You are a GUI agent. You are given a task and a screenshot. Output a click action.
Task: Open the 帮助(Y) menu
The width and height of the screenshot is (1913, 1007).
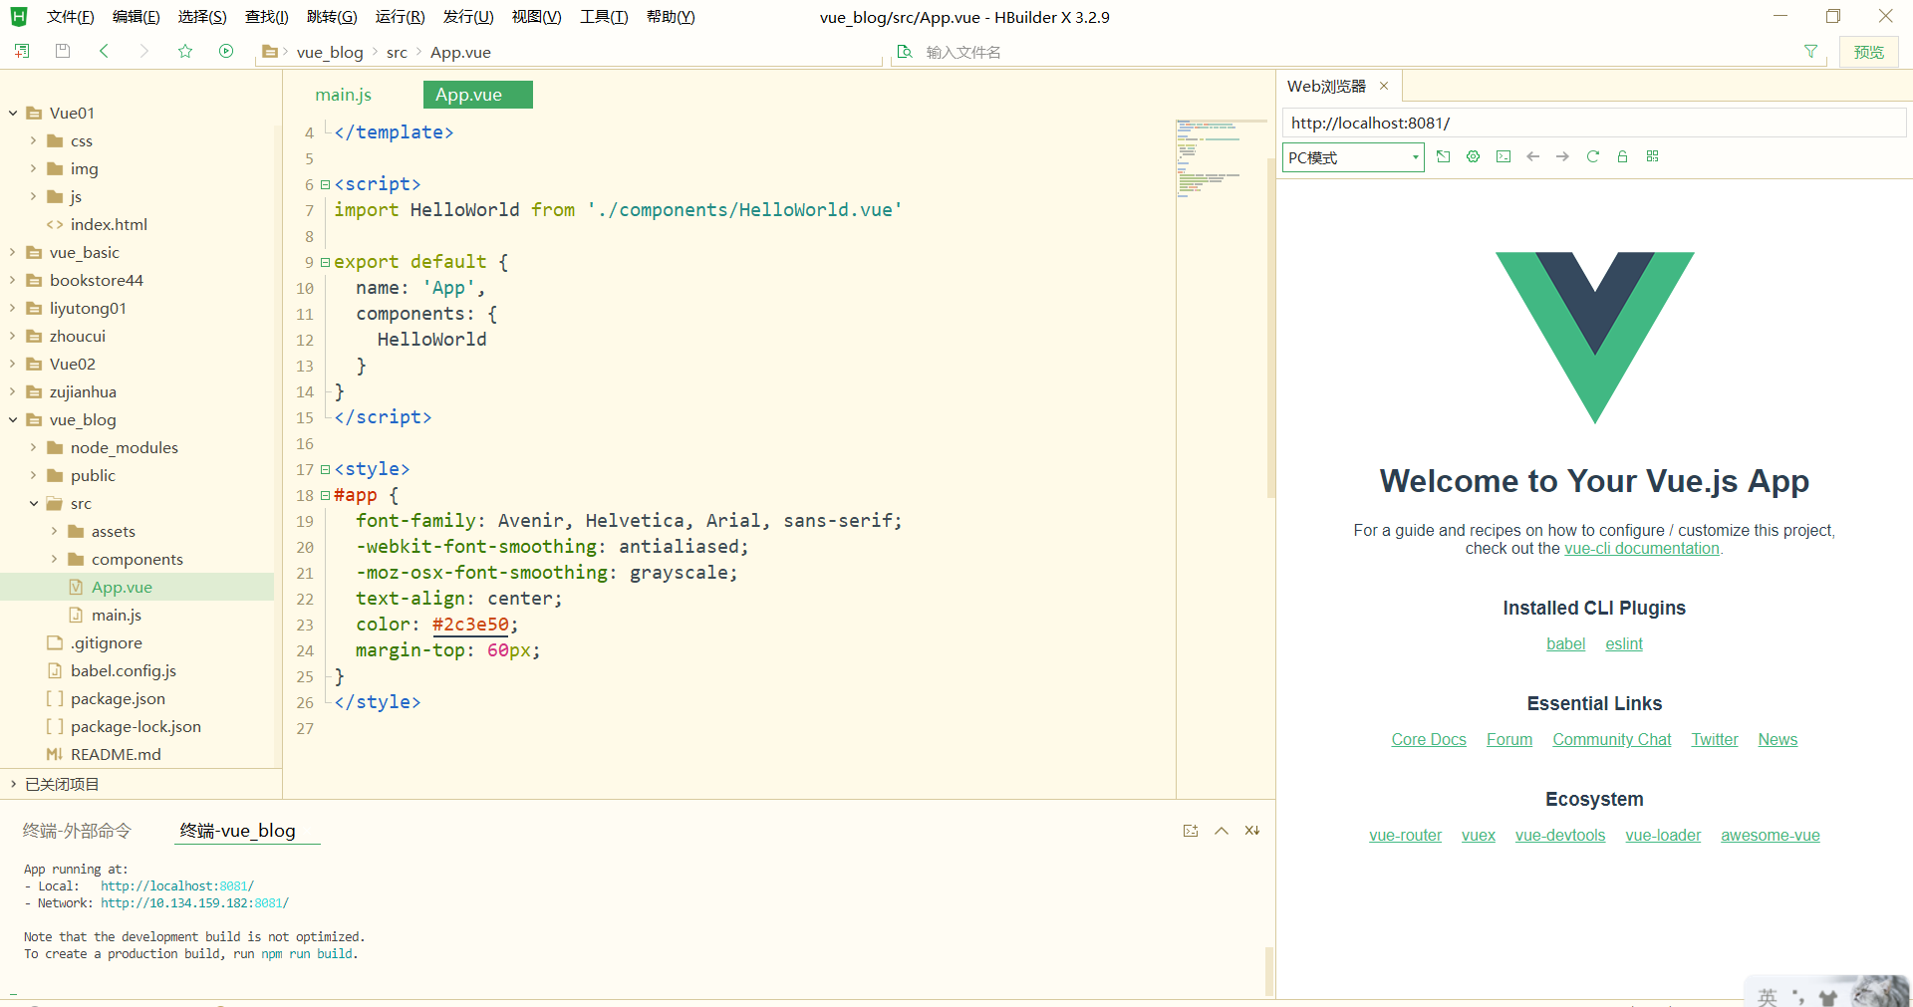pyautogui.click(x=671, y=17)
